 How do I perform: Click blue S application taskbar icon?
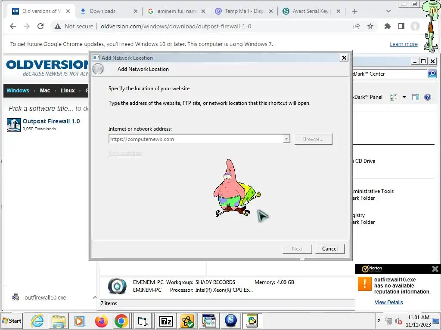click(x=231, y=320)
